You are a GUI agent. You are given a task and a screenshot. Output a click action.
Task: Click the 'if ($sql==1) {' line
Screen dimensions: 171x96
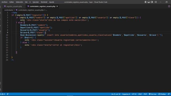[28, 38]
